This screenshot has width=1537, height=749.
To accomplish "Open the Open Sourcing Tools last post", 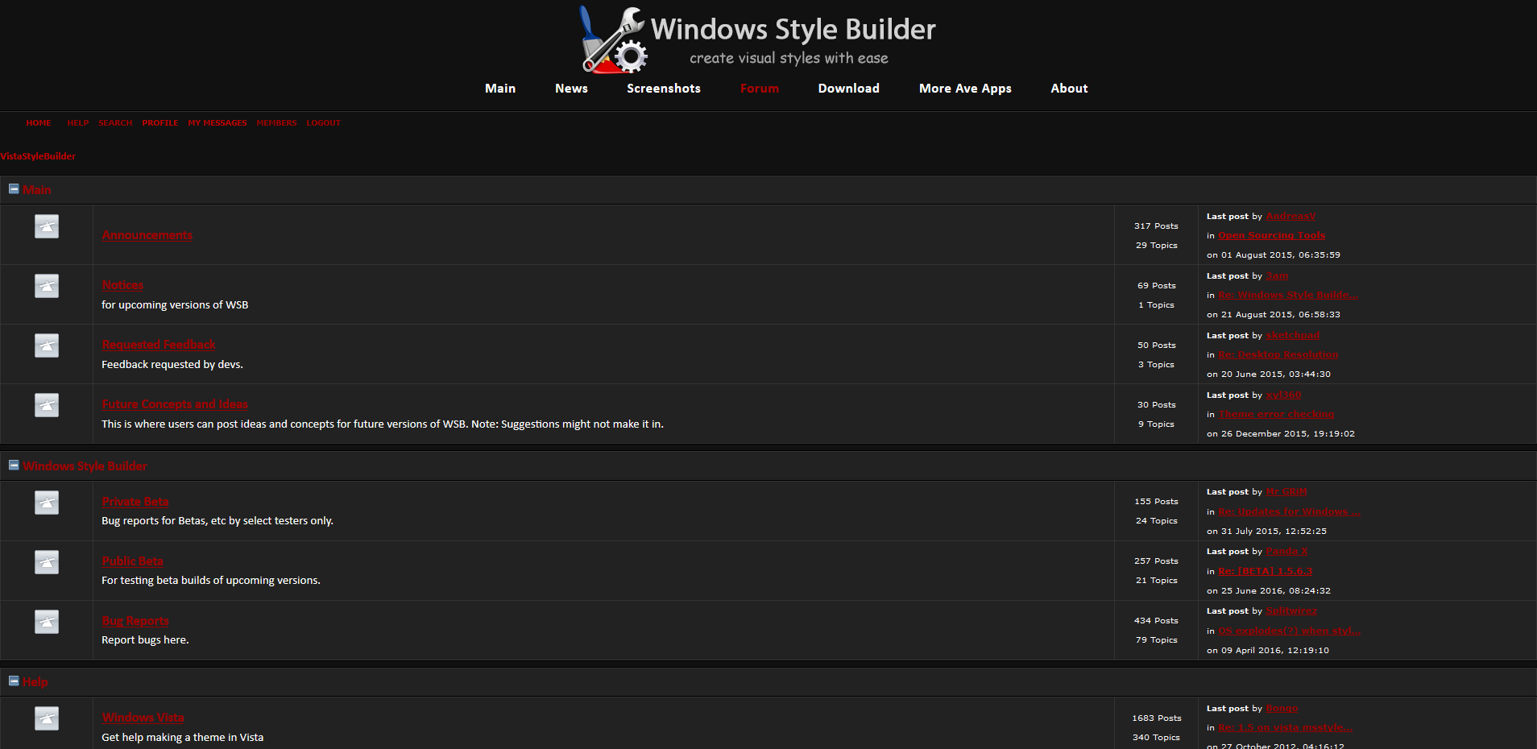I will 1271,235.
